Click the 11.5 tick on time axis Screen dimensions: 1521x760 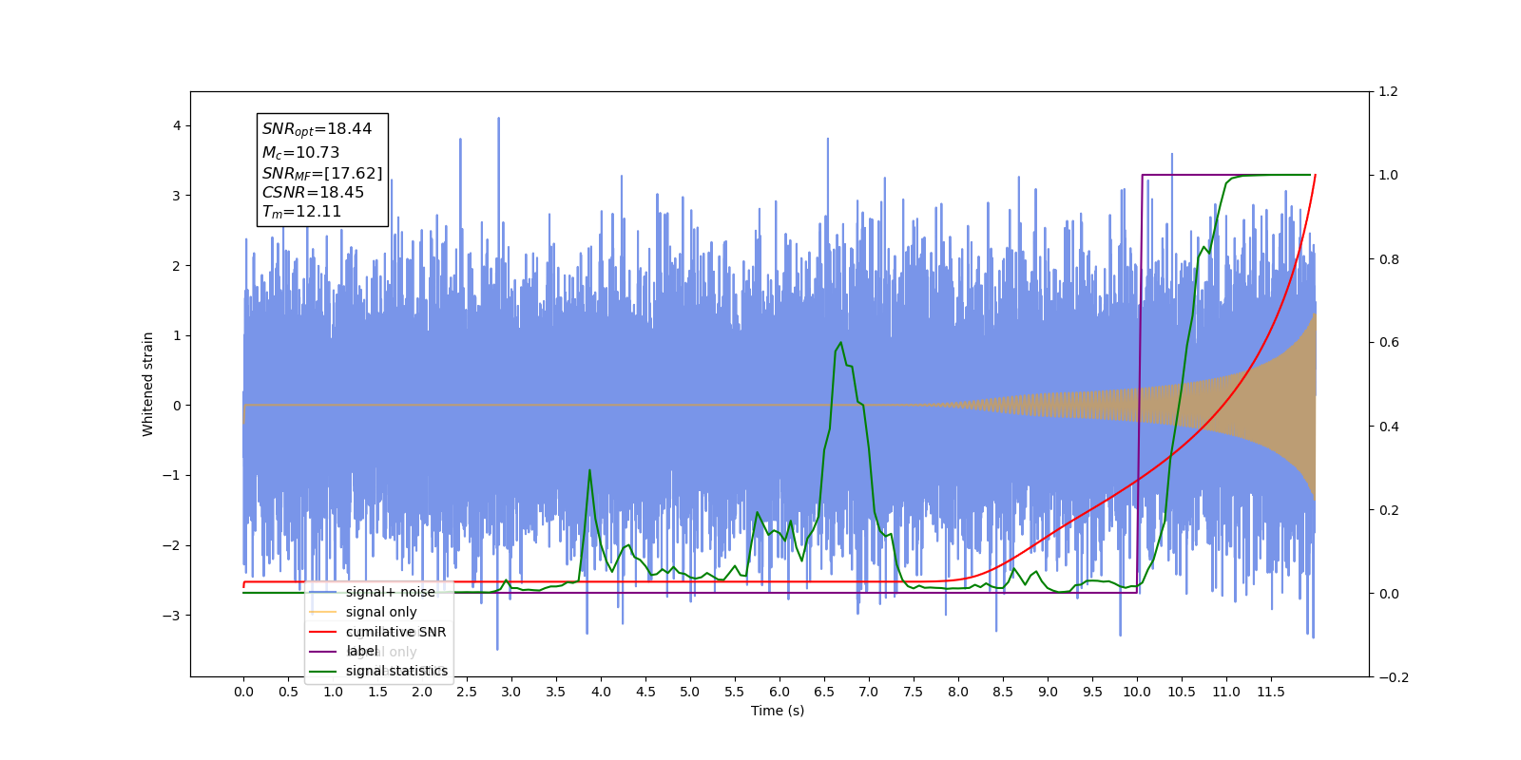pyautogui.click(x=1271, y=692)
